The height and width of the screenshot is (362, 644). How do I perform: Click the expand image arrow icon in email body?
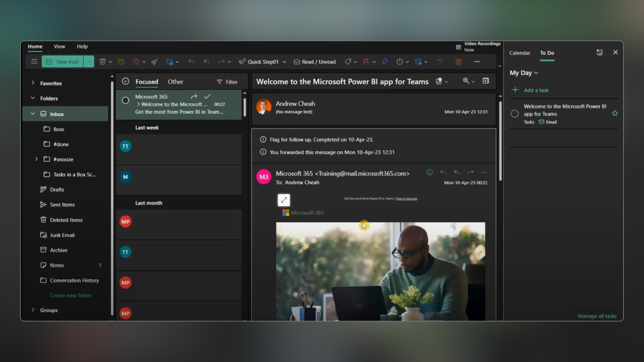tap(284, 200)
